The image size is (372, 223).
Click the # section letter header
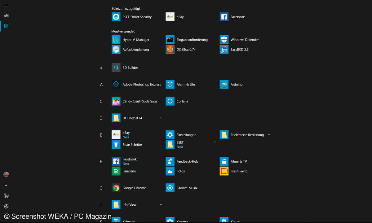(x=101, y=68)
